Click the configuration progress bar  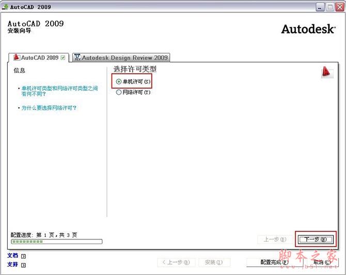point(57,242)
